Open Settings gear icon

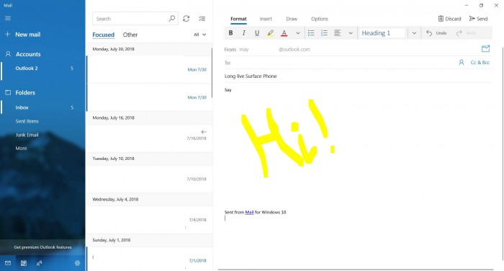(77, 263)
